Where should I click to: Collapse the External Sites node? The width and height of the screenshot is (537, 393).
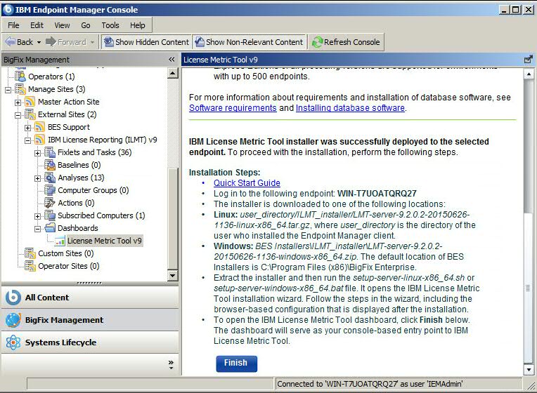tap(18, 115)
